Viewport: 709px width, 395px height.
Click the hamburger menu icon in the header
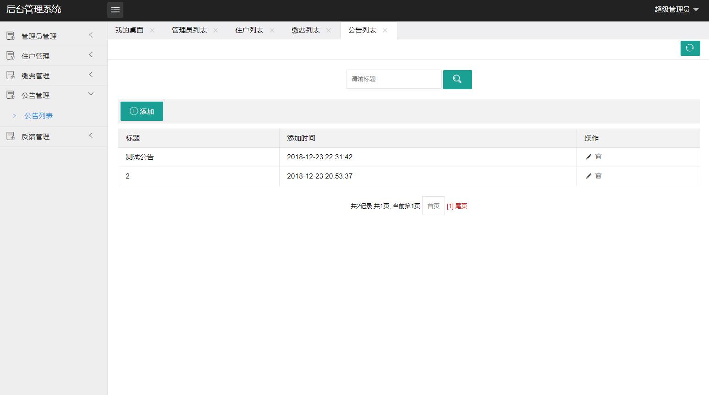pyautogui.click(x=115, y=10)
